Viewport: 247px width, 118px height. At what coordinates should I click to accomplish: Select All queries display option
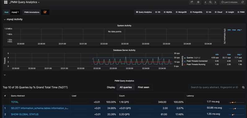click(126, 87)
